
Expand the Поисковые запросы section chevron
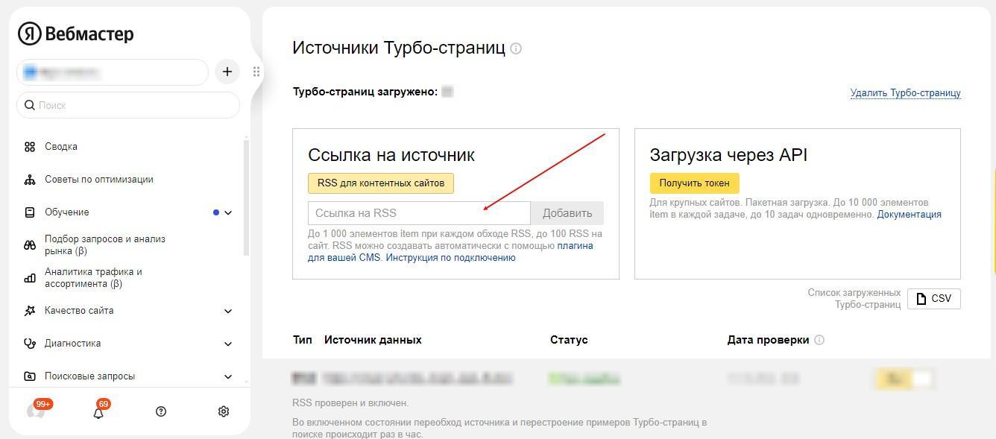tap(228, 376)
